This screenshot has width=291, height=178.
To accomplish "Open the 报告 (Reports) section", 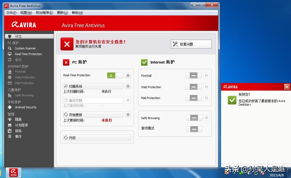I will 18,131.
